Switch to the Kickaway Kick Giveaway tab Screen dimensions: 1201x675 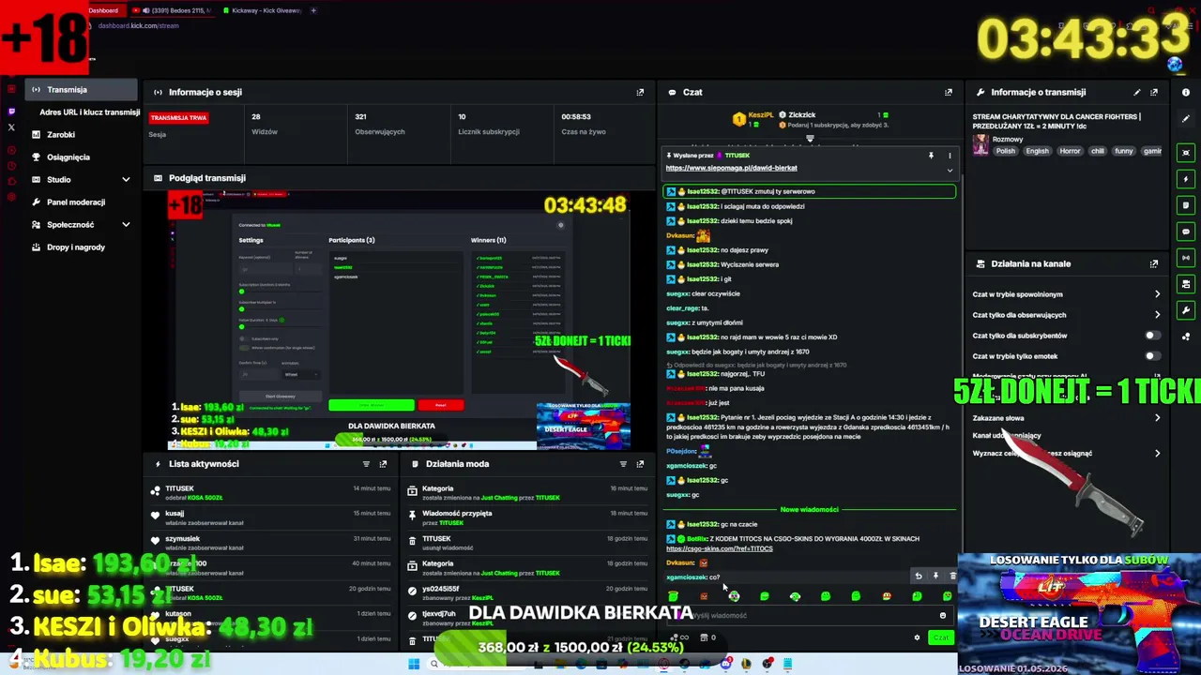click(x=262, y=10)
